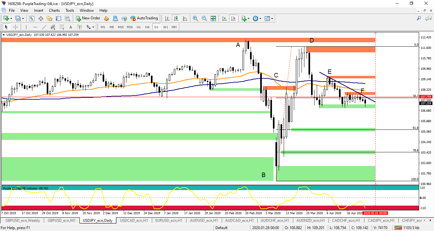Switch chart to Line Chart mode
This screenshot has width=434, height=231.
click(185, 18)
